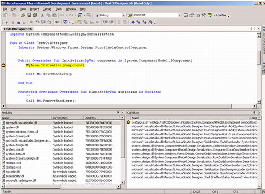265x194 pixels.
Task: Click the Paste clipboard icon
Action: 55,15
